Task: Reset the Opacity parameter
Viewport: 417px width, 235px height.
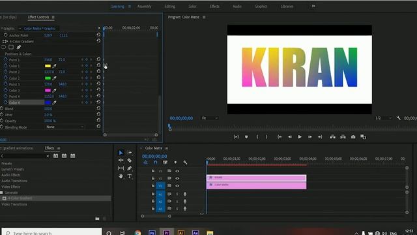Action: click(x=98, y=120)
